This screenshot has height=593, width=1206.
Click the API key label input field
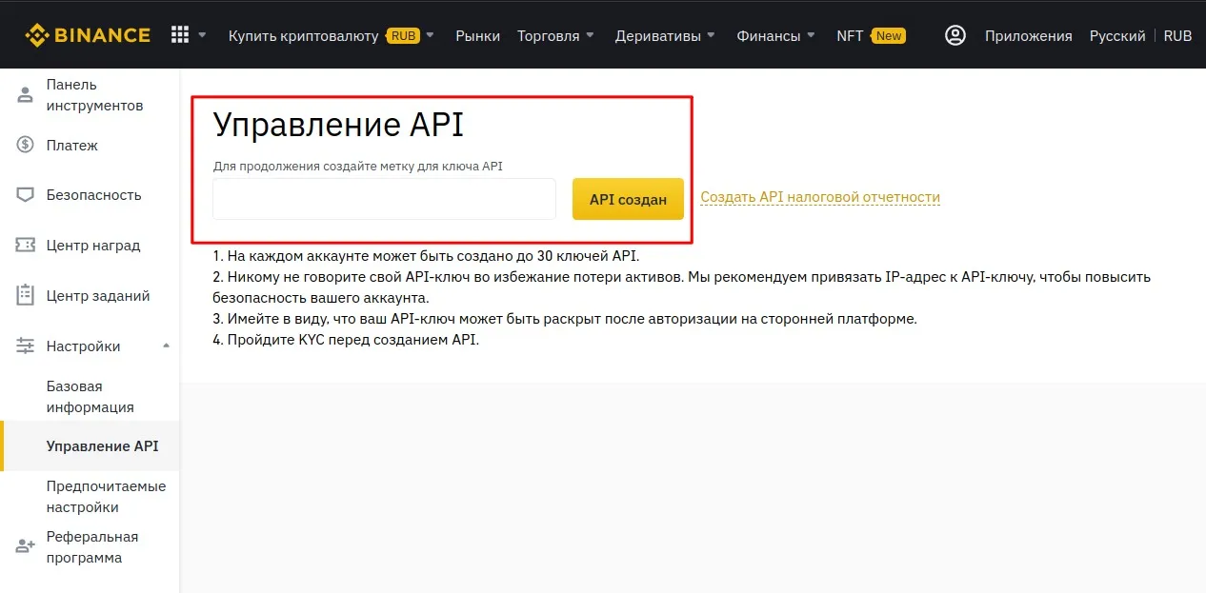click(383, 198)
